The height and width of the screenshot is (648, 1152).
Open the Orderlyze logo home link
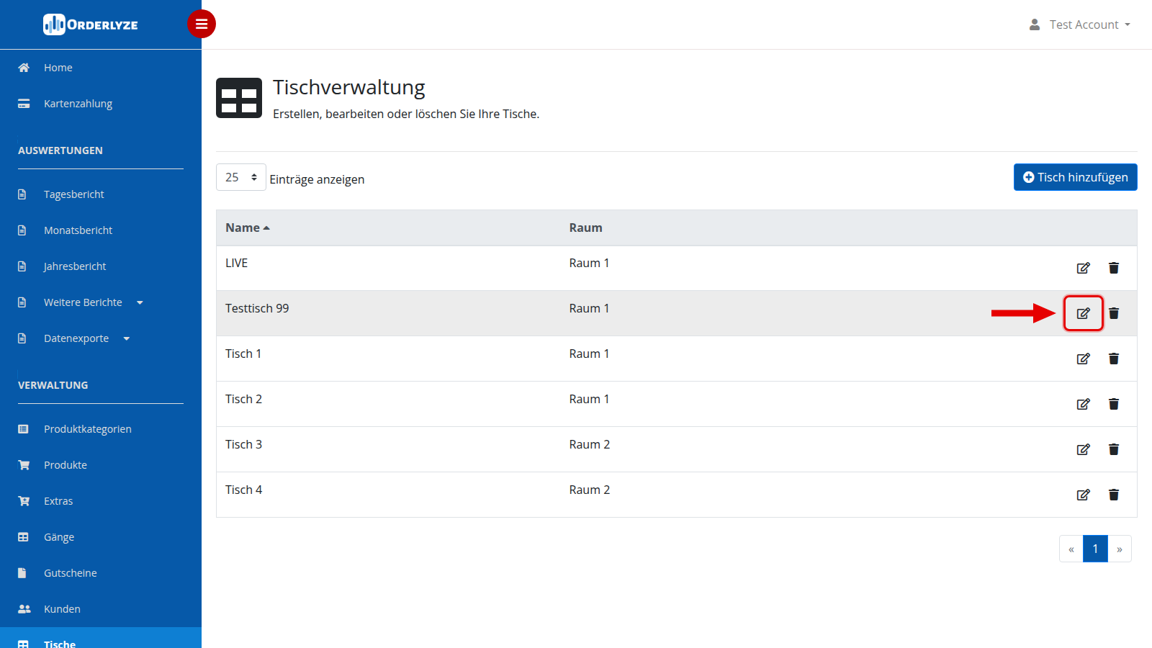91,24
